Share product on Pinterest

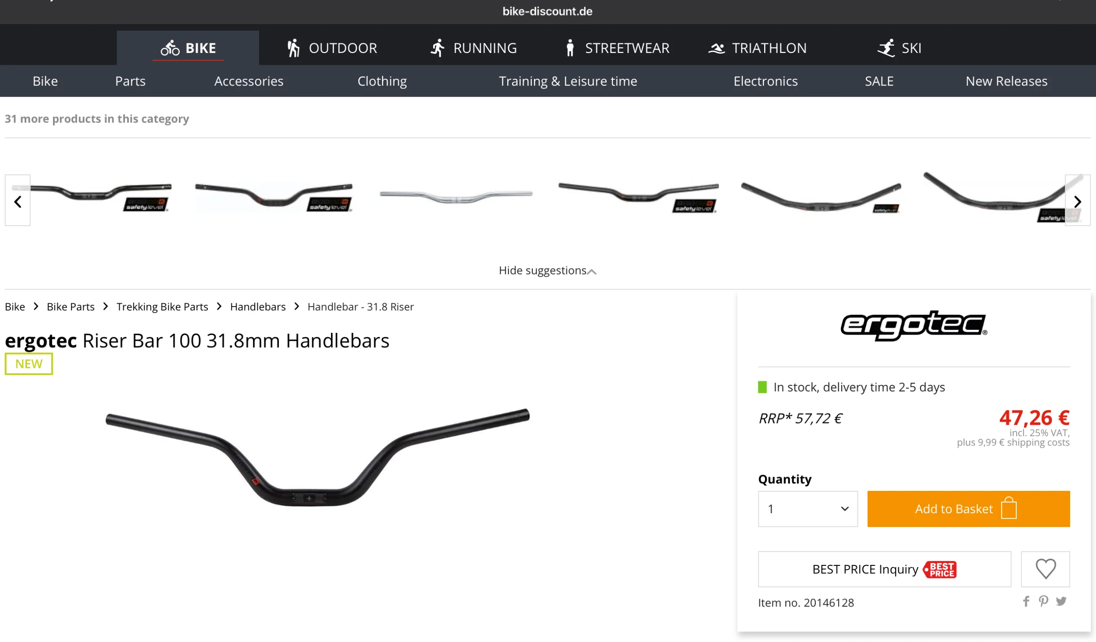pos(1043,601)
